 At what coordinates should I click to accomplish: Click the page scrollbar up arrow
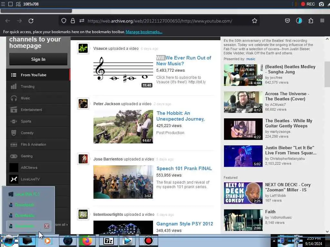pyautogui.click(x=327, y=39)
